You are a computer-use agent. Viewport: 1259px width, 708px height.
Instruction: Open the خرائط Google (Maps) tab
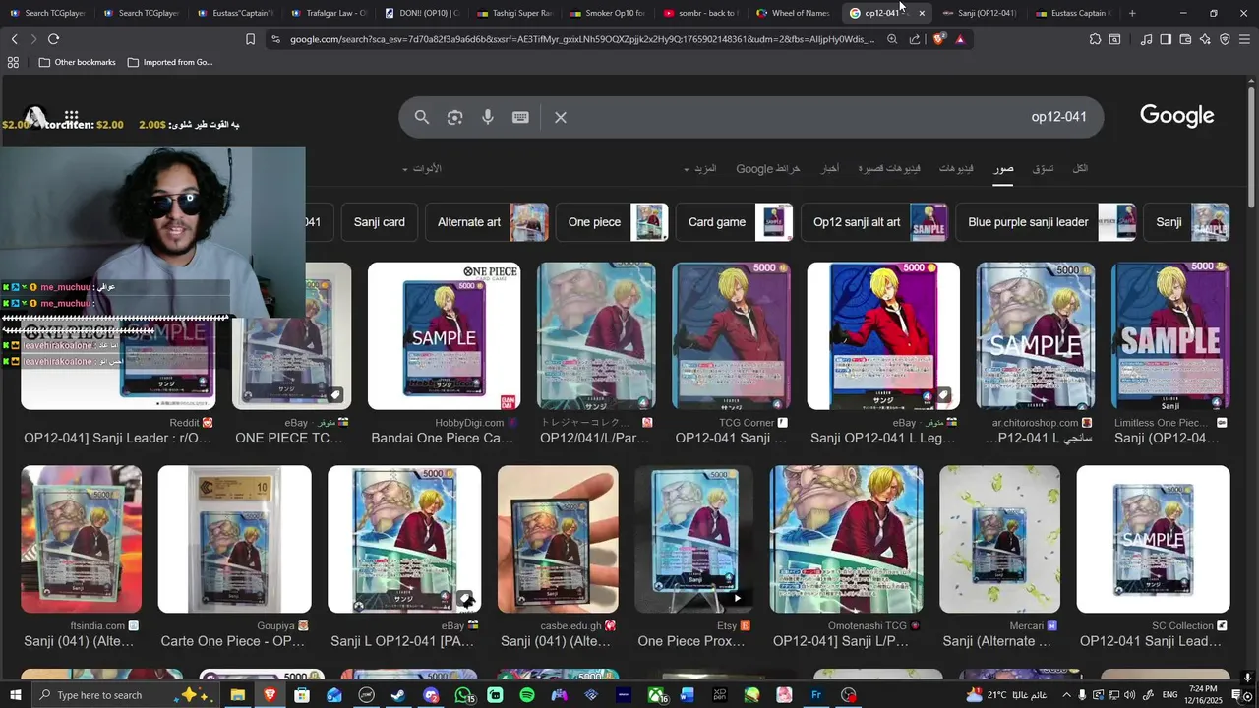pos(768,169)
